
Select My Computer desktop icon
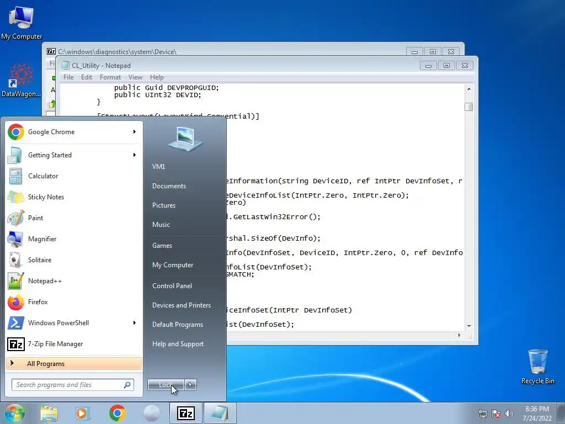(x=22, y=23)
